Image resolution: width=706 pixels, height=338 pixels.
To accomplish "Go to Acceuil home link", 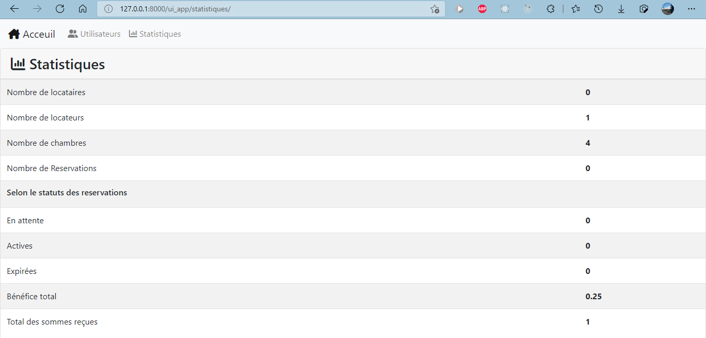I will pos(32,34).
